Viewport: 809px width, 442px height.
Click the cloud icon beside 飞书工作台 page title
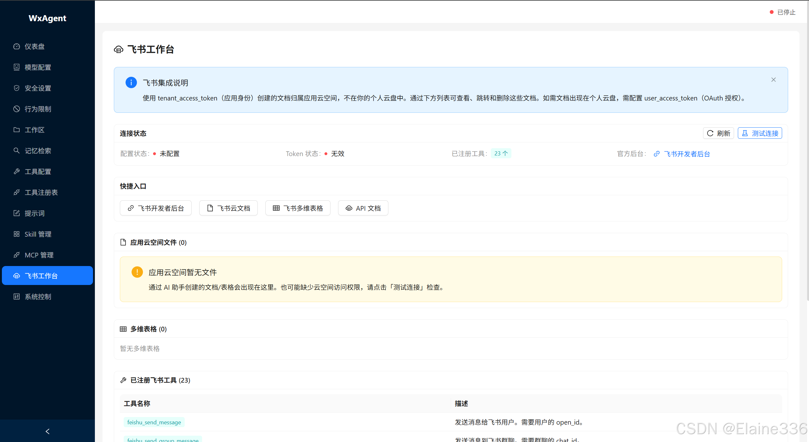119,50
